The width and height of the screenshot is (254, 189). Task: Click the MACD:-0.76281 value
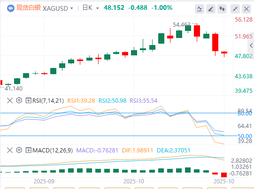point(97,151)
